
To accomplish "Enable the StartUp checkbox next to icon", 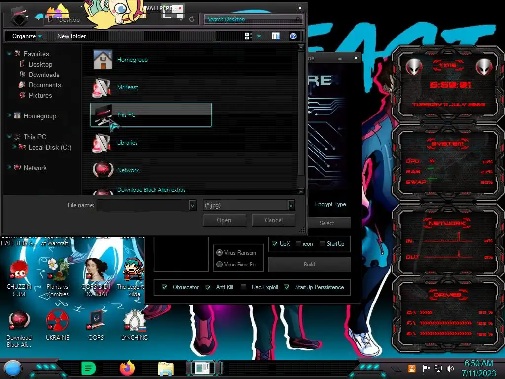I will point(322,244).
